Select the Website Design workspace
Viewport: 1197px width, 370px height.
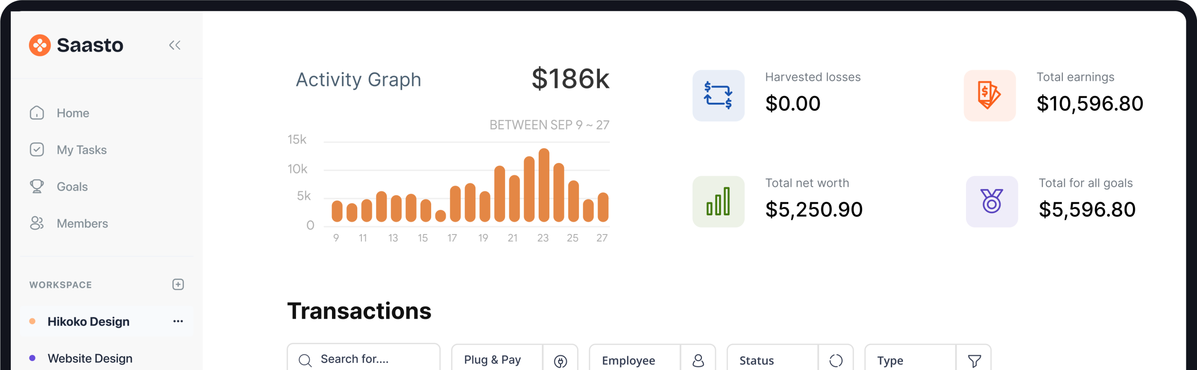[90, 358]
